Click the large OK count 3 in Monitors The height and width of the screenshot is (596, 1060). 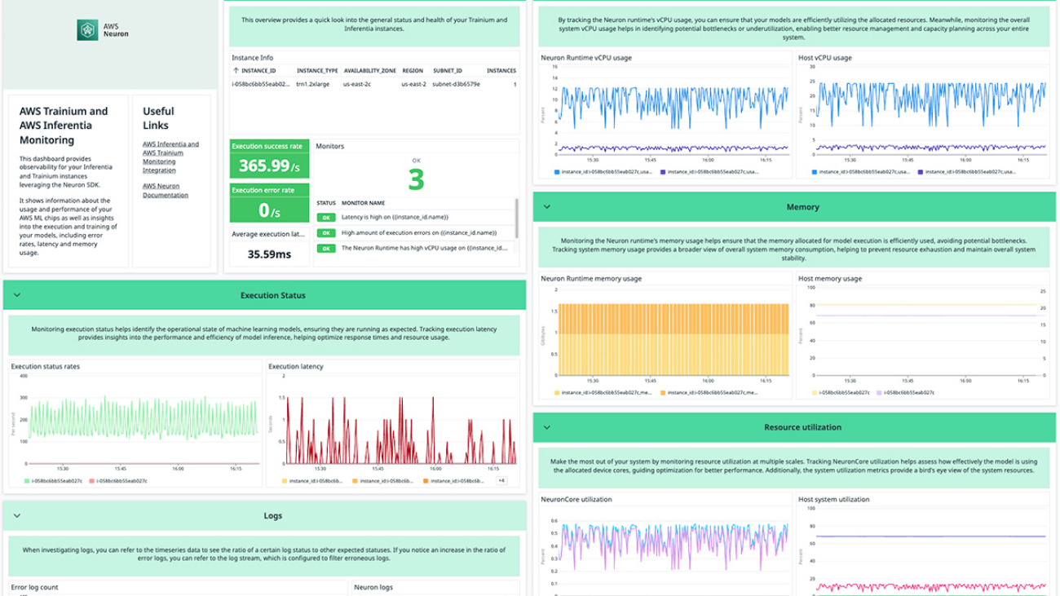[x=416, y=179]
